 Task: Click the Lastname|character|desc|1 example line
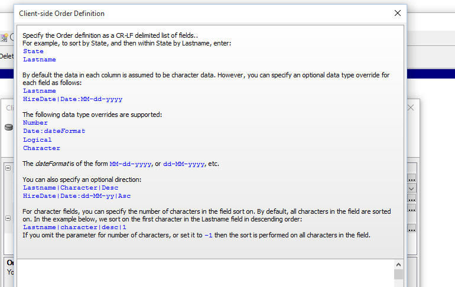click(x=74, y=227)
